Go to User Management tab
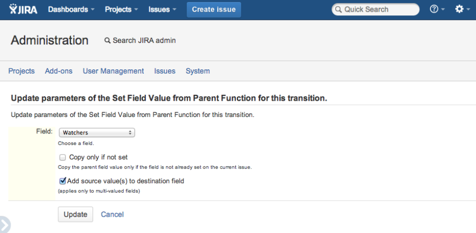 click(x=113, y=71)
